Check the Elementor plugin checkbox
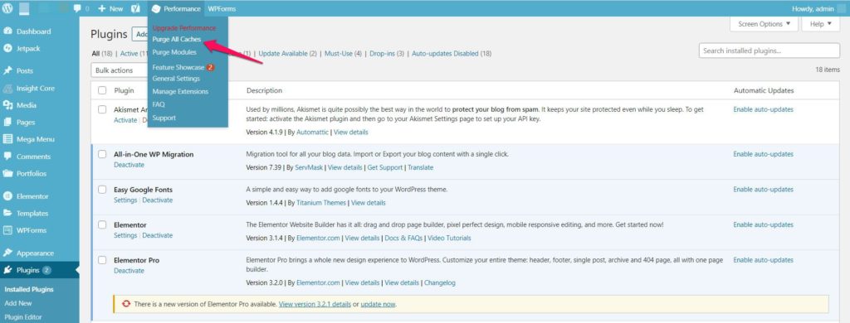The height and width of the screenshot is (323, 850). (102, 224)
